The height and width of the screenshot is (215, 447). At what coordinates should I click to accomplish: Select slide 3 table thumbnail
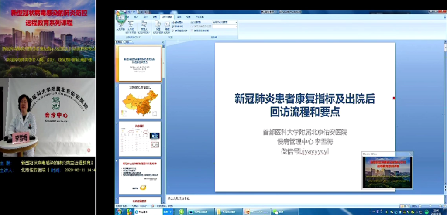tap(140, 139)
